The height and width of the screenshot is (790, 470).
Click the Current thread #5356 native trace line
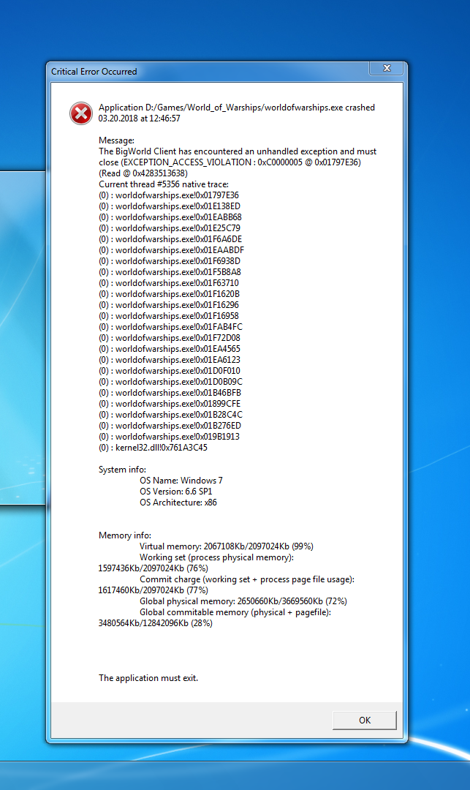(164, 184)
